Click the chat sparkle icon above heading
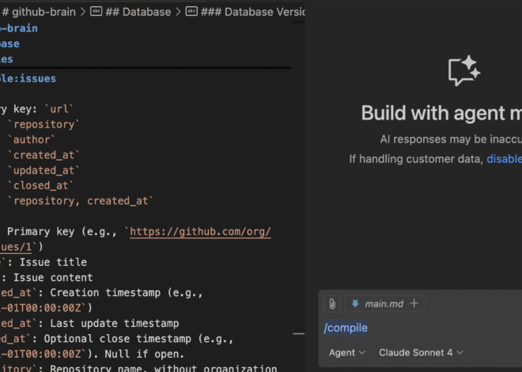The height and width of the screenshot is (372, 522). point(464,71)
